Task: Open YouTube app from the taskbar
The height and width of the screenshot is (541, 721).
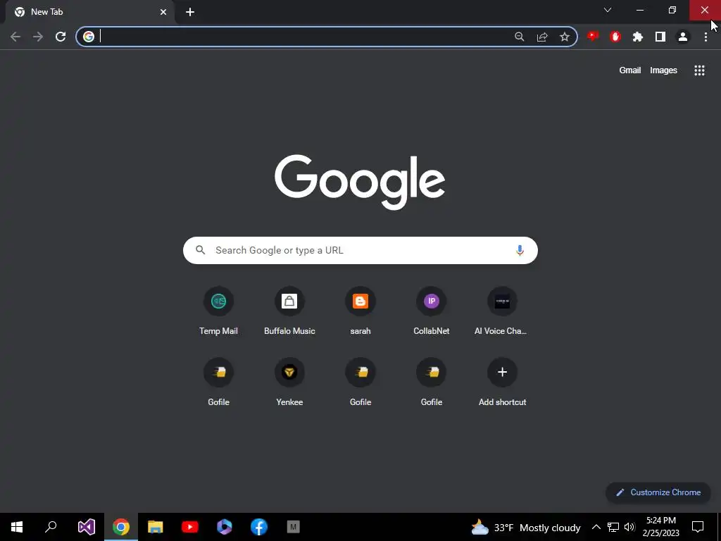Action: [190, 527]
